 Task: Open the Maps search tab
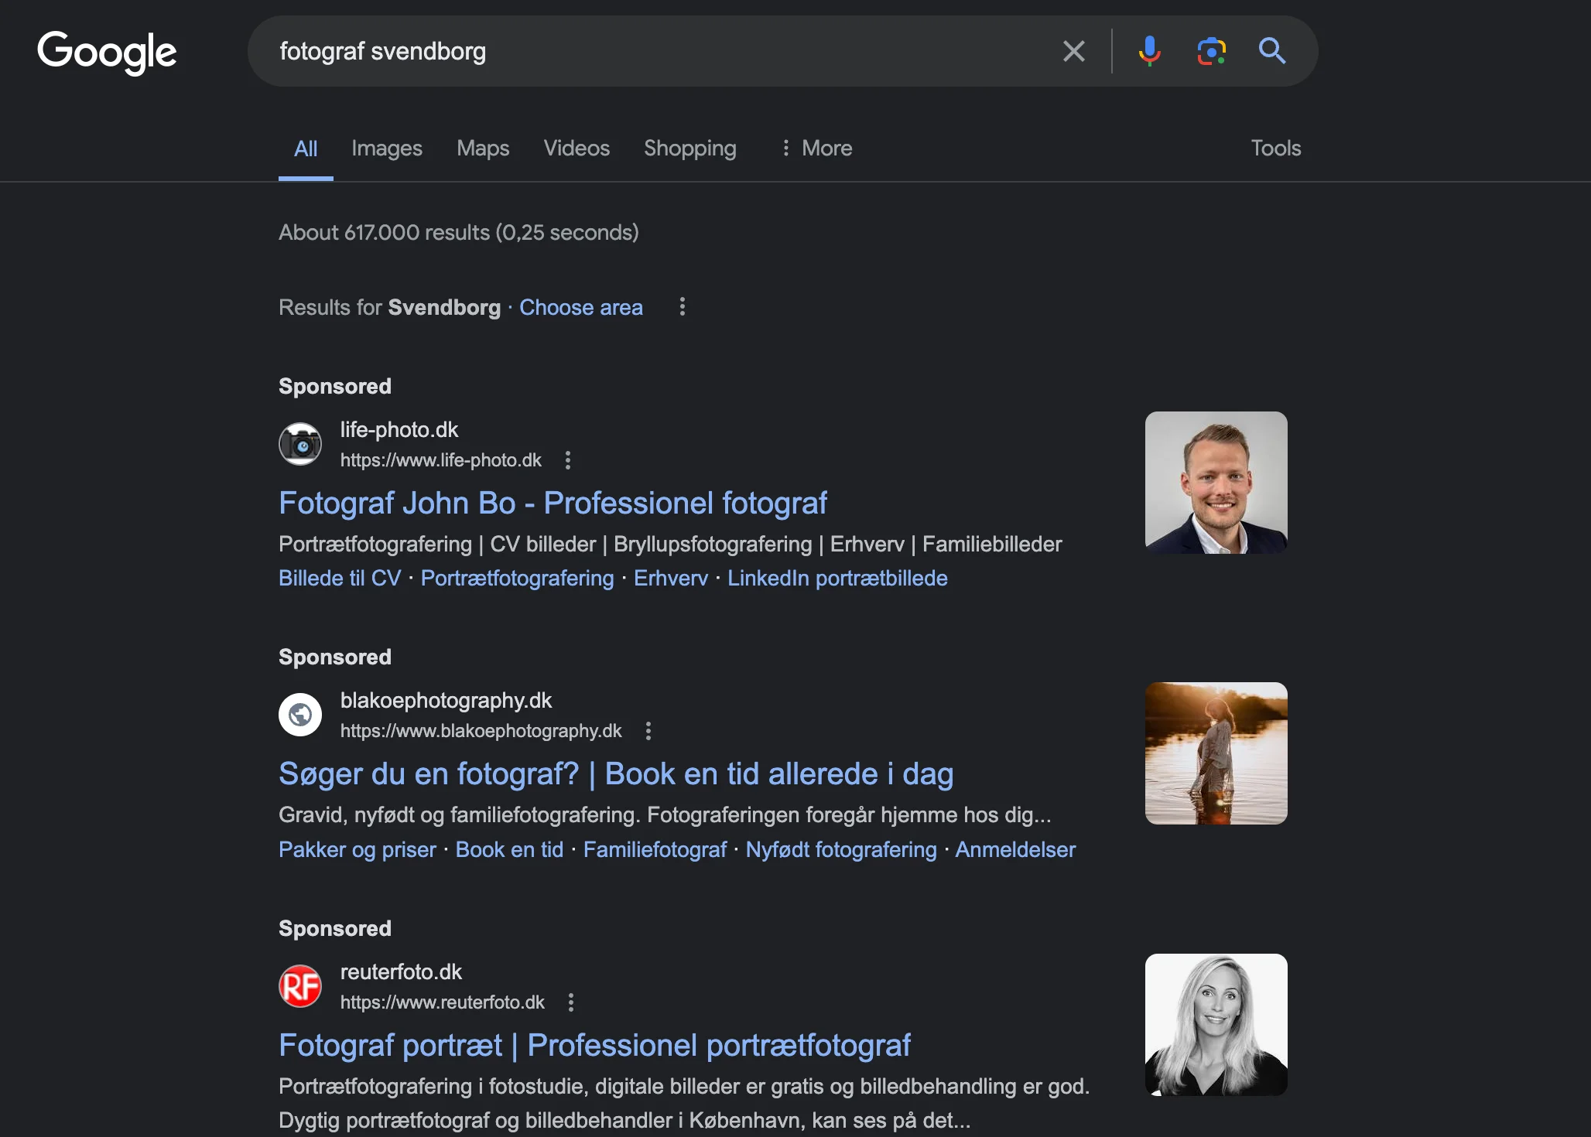click(x=482, y=148)
